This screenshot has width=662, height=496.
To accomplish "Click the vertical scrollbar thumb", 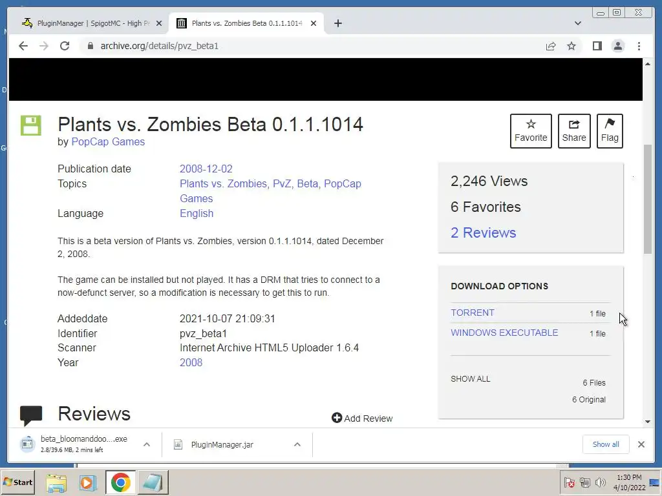I will 648,199.
